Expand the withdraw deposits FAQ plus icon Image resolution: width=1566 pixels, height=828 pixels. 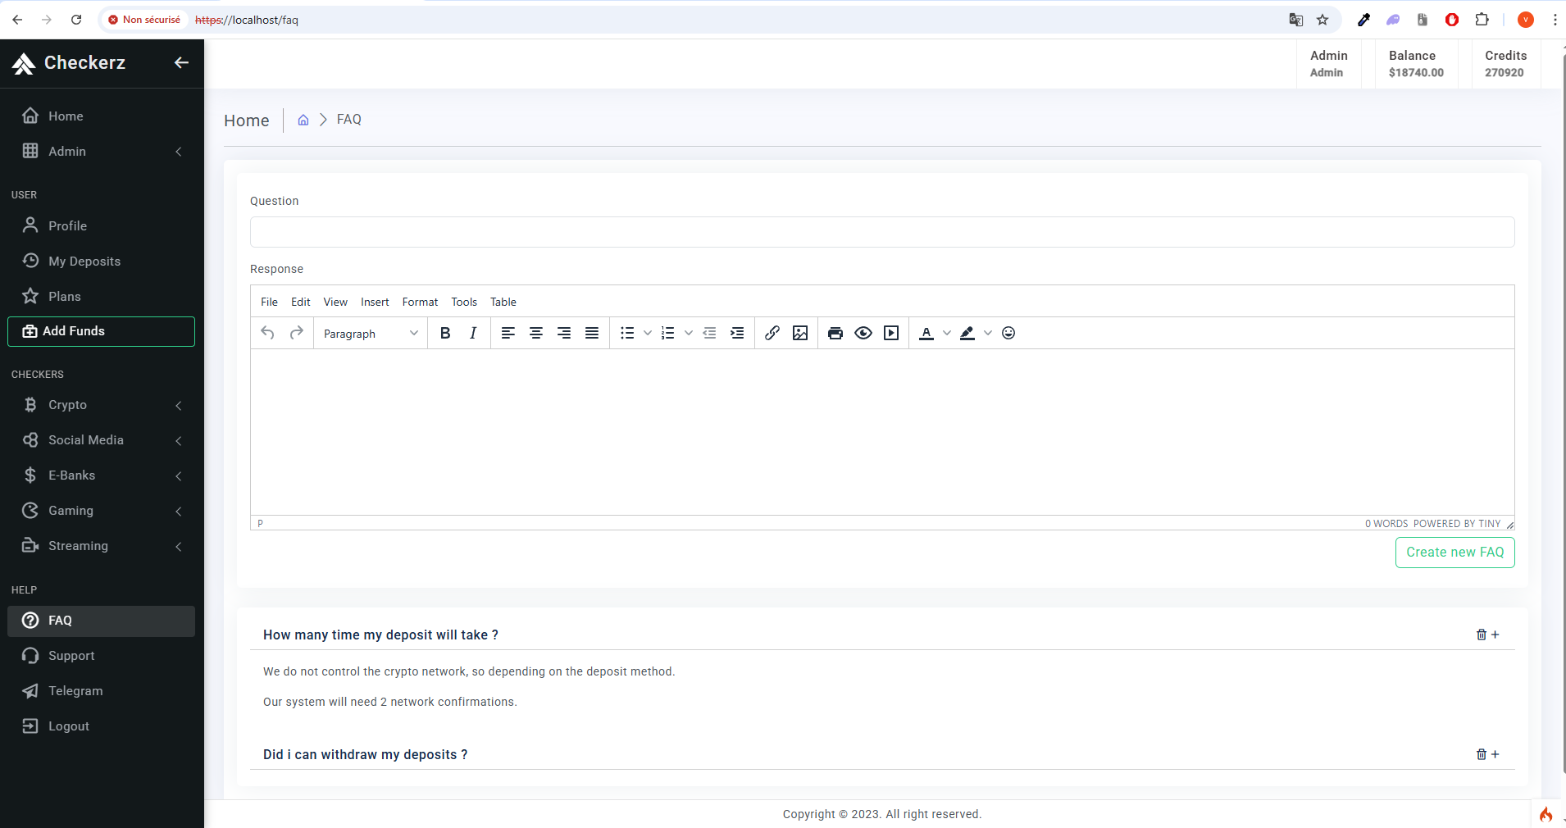1495,754
